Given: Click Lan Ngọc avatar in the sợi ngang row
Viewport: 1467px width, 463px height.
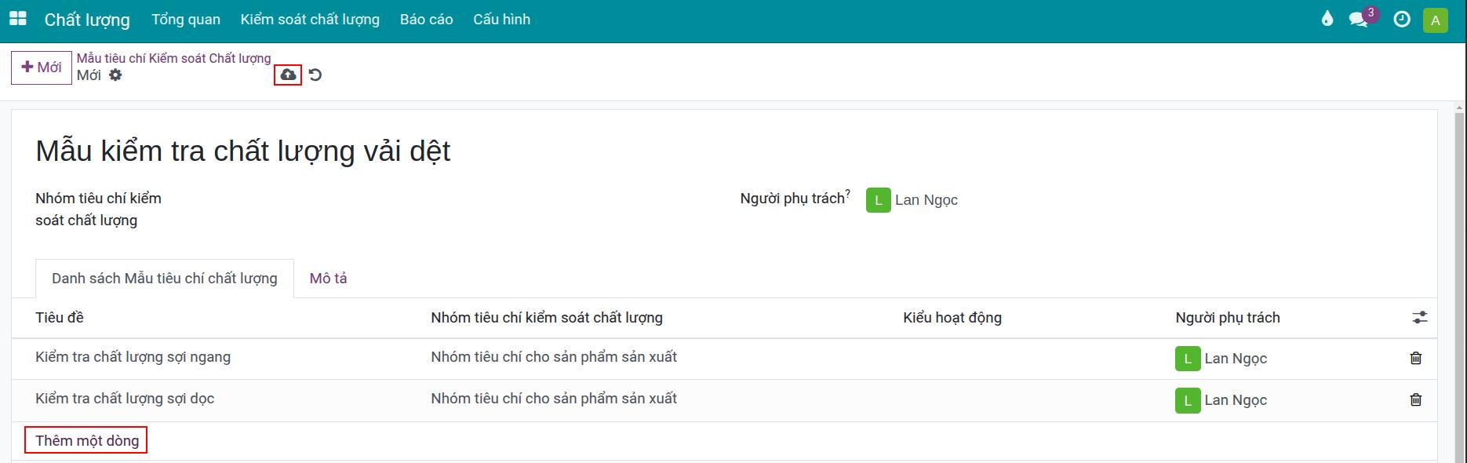Looking at the screenshot, I should pos(1188,359).
